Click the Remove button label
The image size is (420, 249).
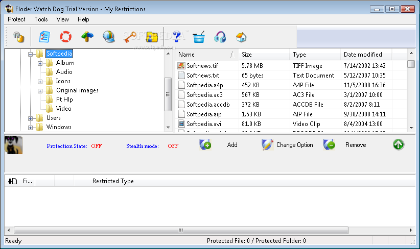[x=356, y=145]
